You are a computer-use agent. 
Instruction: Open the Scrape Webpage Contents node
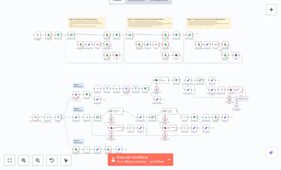(x=126, y=88)
